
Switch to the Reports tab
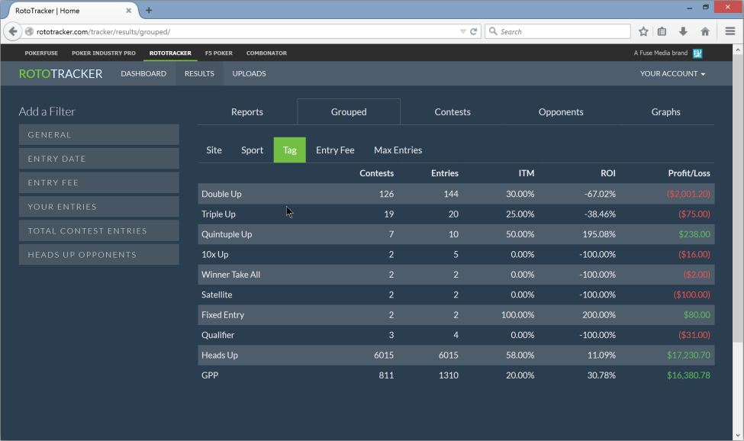(246, 112)
